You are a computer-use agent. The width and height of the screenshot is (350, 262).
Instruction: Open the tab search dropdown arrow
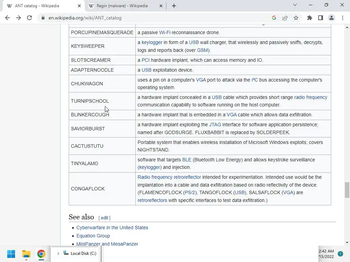pos(295,5)
